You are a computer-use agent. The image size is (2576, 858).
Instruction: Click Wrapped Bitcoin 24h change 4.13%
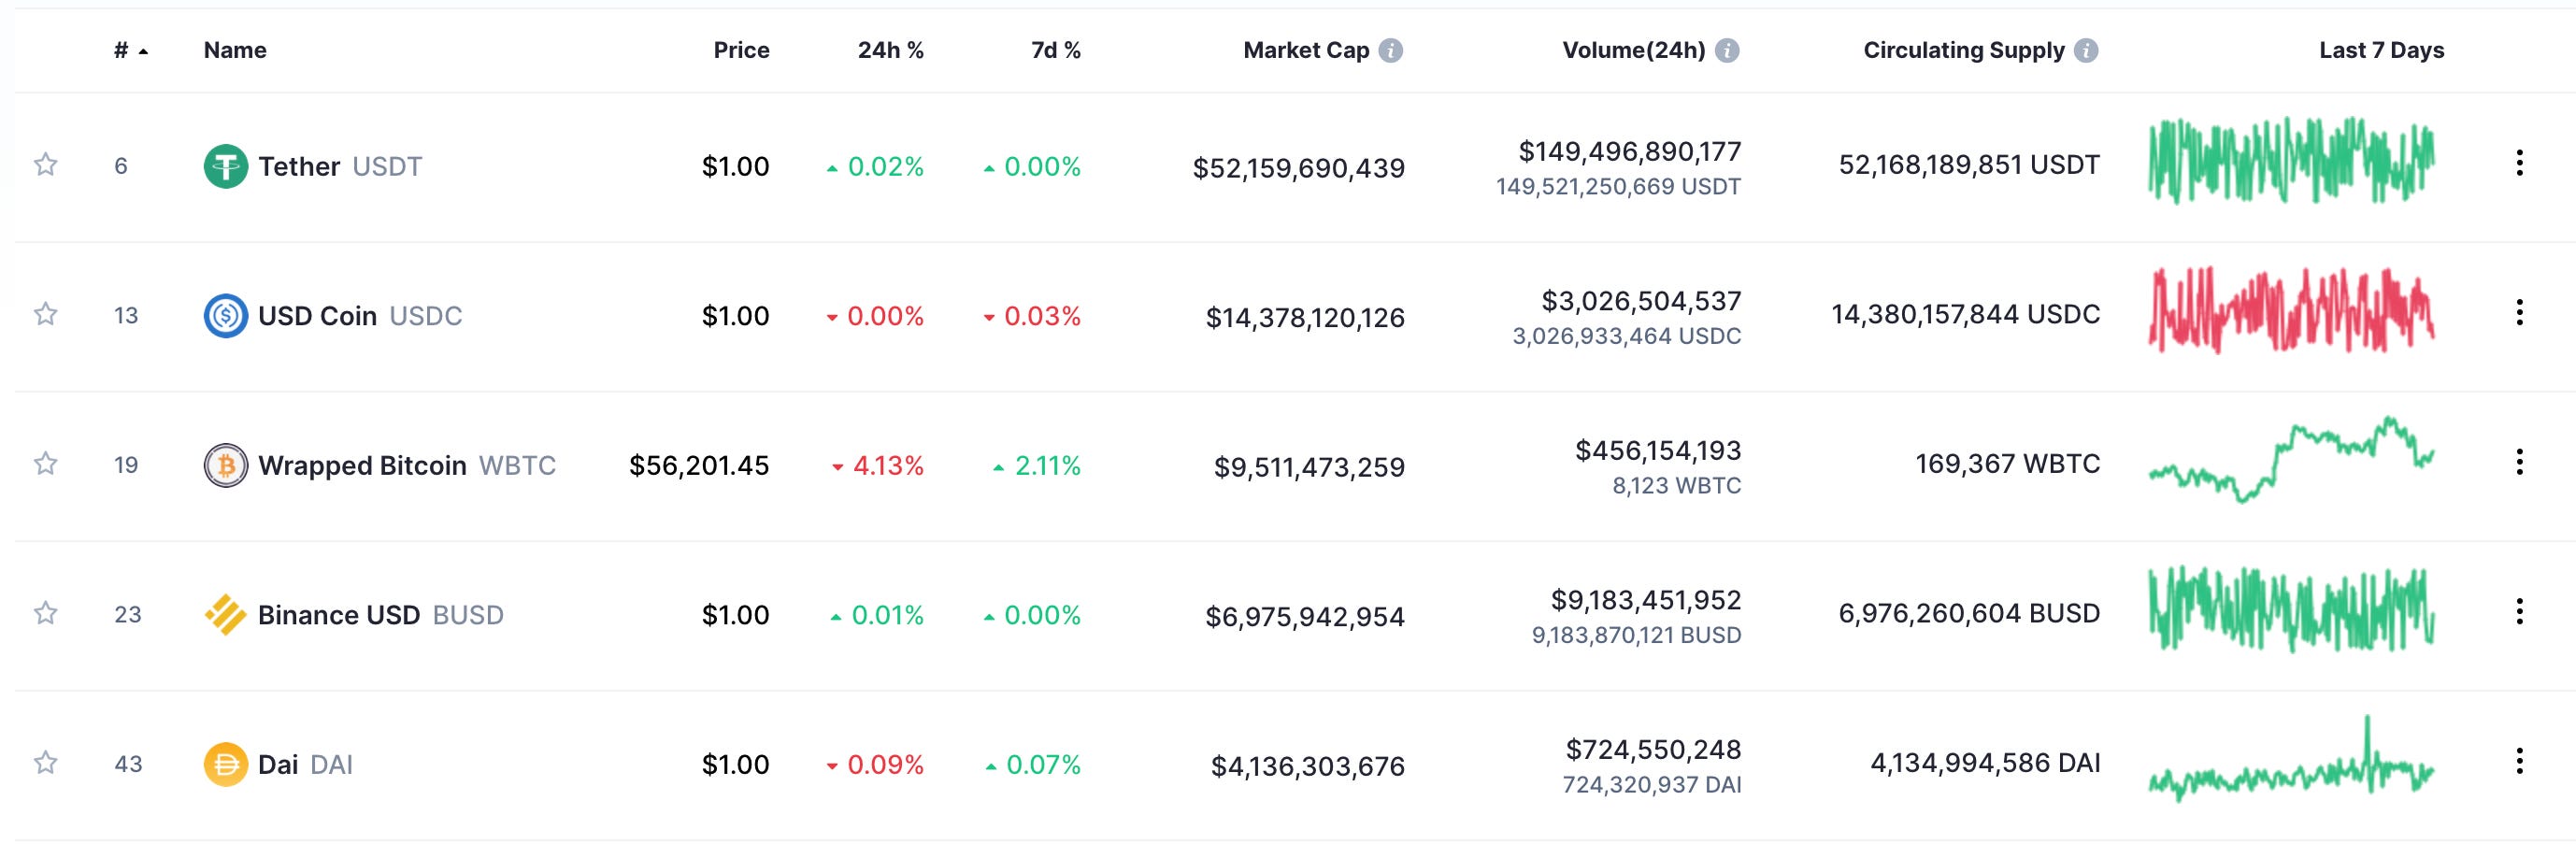878,466
